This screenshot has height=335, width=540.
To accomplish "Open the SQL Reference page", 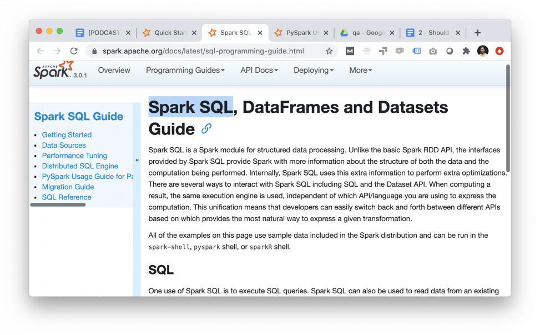I will click(67, 197).
